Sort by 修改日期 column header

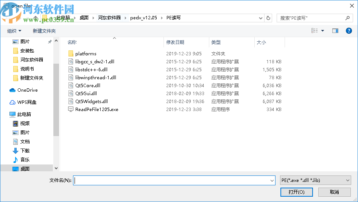coord(175,42)
